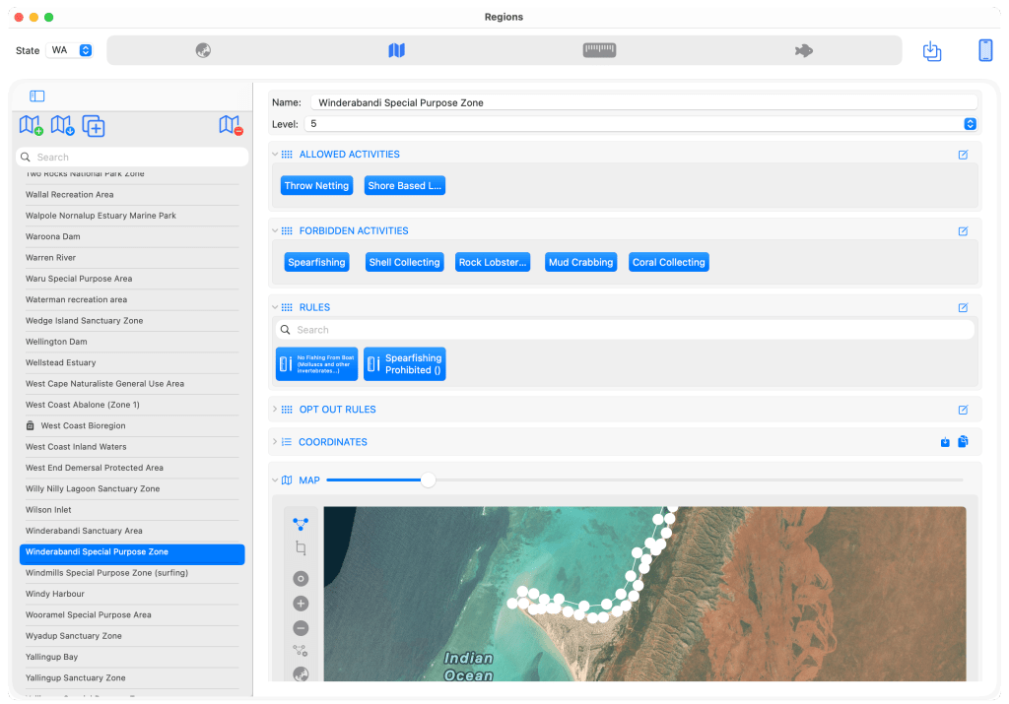Screen dimensions: 1009x704
Task: Select Winderabandi Sanctuary Area in list
Action: 84,531
